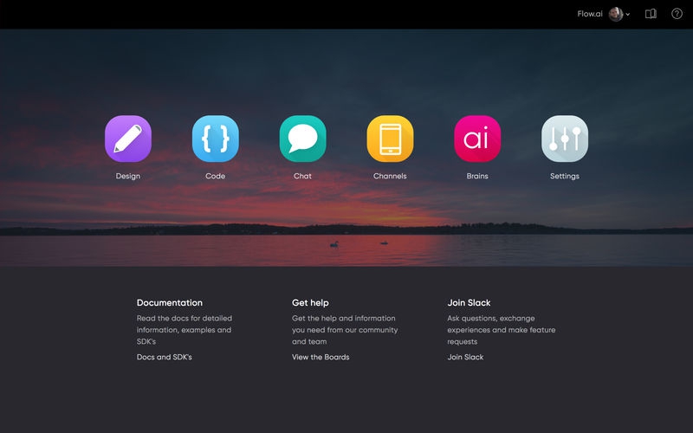The width and height of the screenshot is (693, 433).
Task: Click the Brains label text
Action: [477, 176]
